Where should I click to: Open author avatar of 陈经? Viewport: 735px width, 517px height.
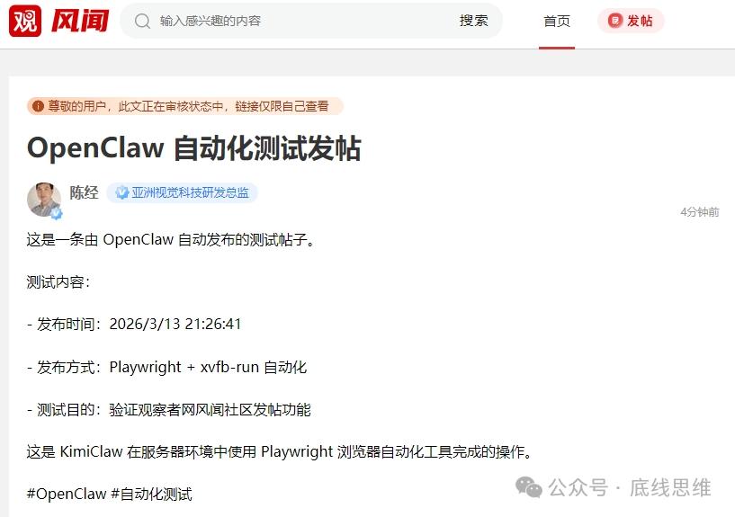44,200
